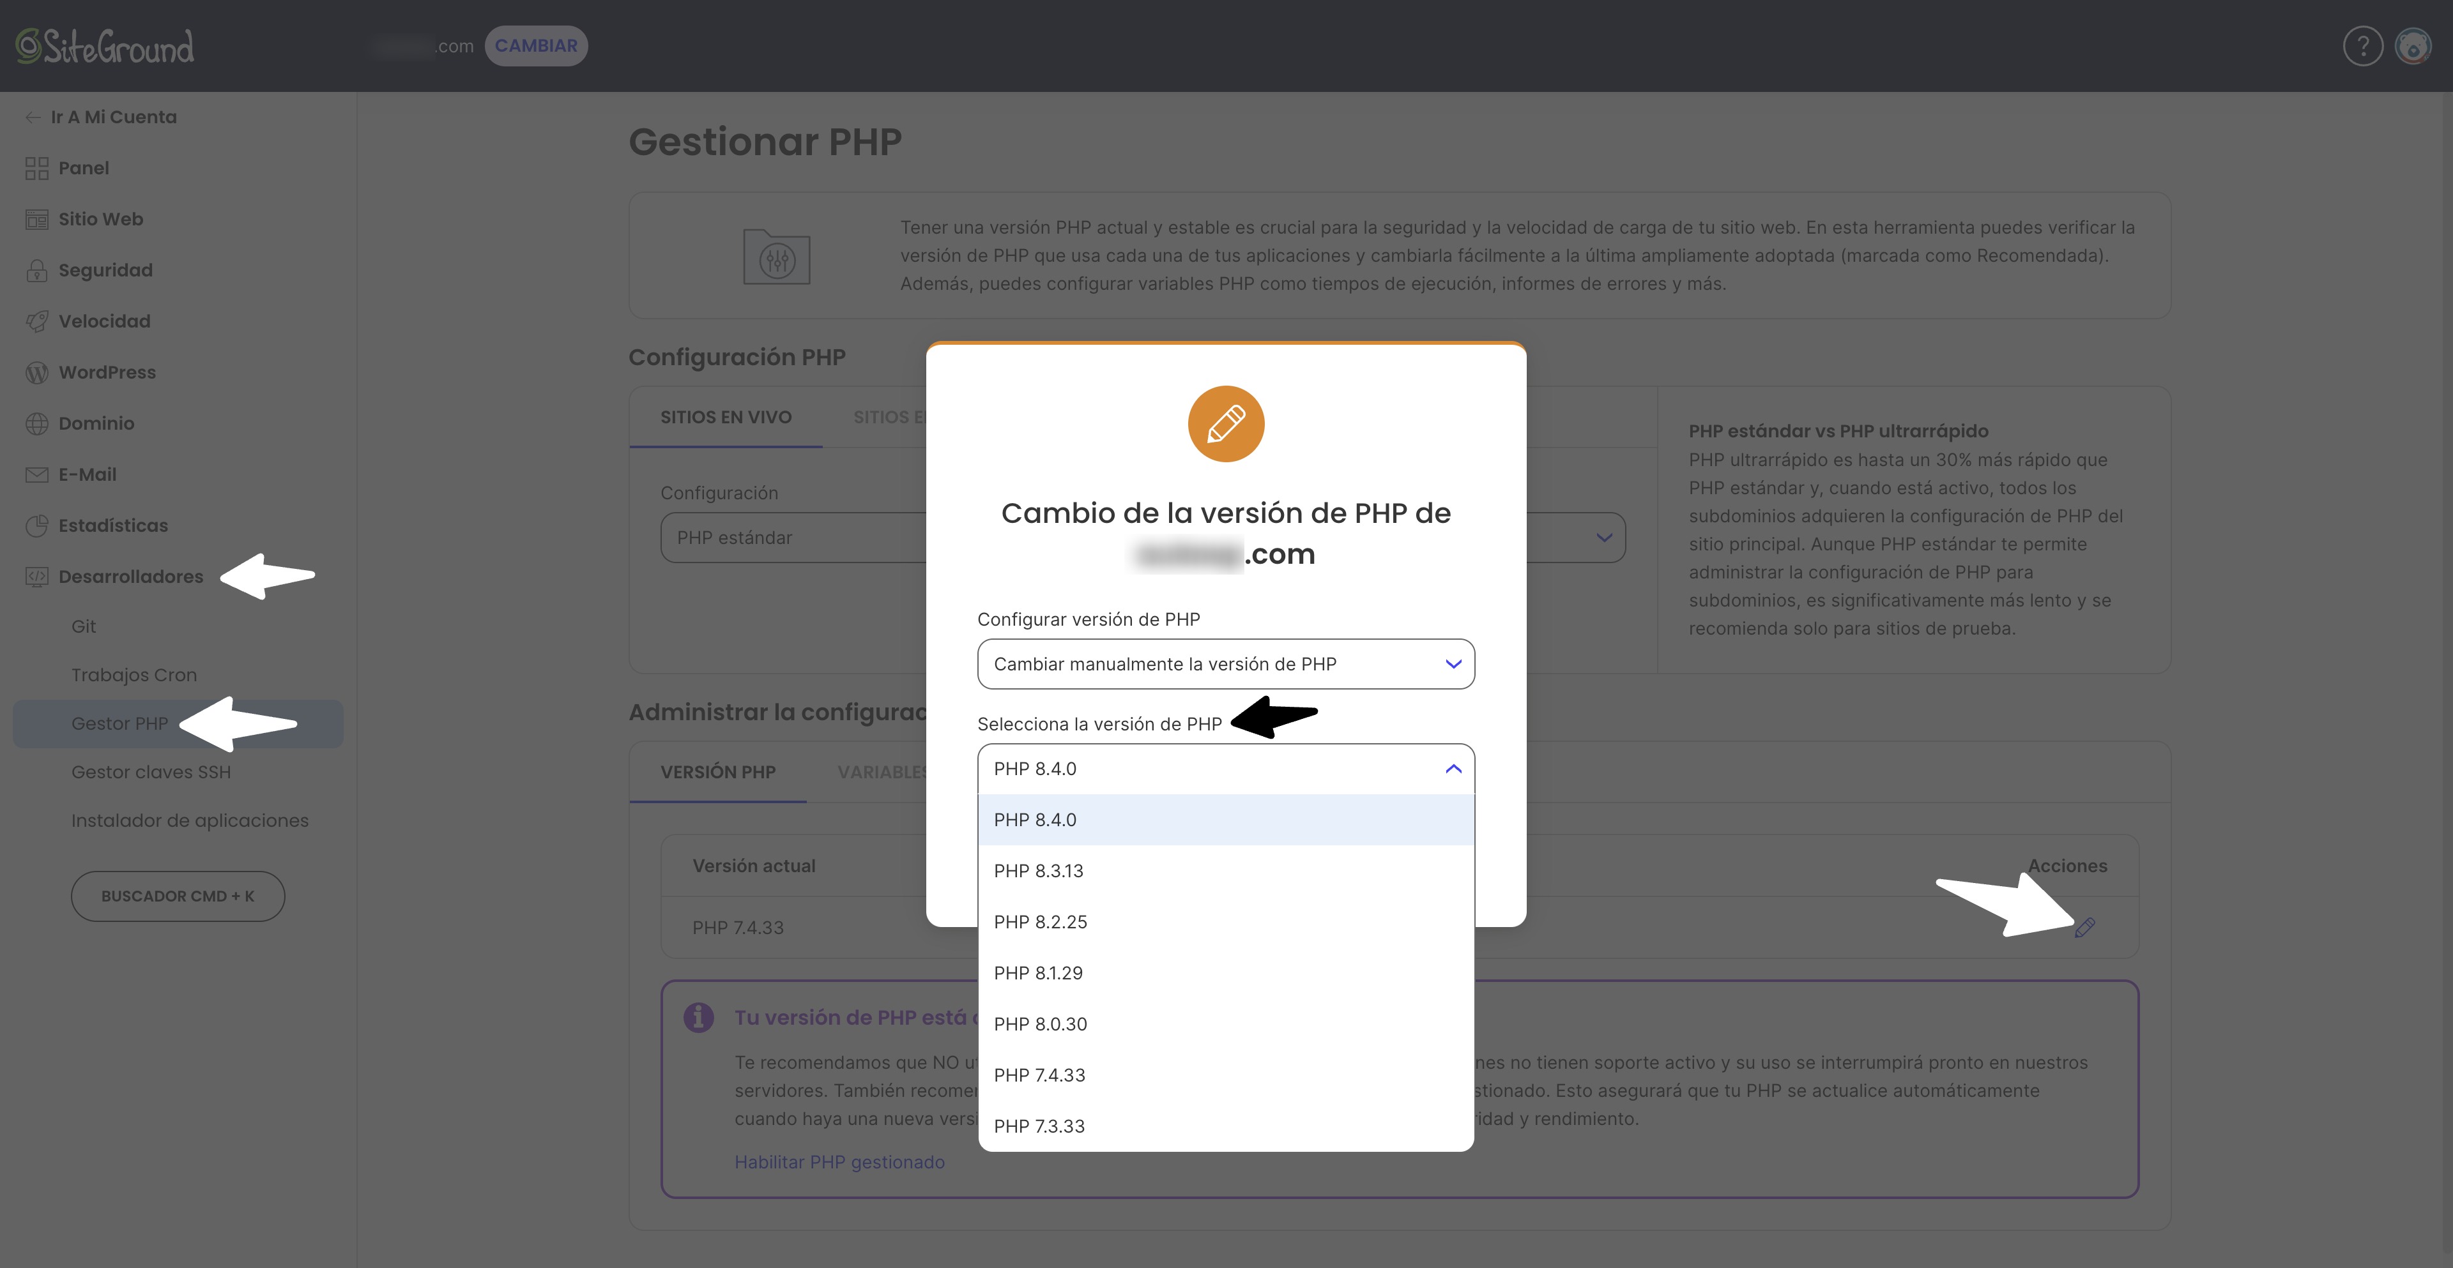The height and width of the screenshot is (1268, 2453).
Task: Open Git under Desarrolladores
Action: click(84, 626)
